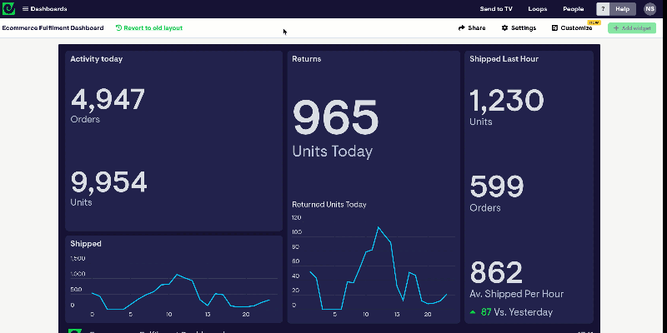Screen dimensions: 667x333
Task: Select the Activity today widget title
Action: [x=96, y=59]
